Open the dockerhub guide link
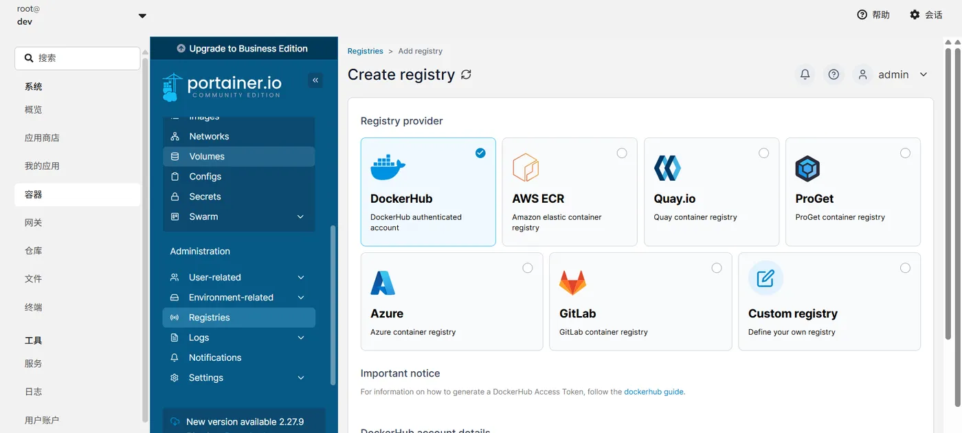The image size is (962, 433). pyautogui.click(x=653, y=392)
